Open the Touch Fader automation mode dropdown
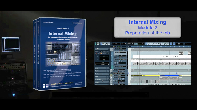197x110 pixels. coord(116,44)
